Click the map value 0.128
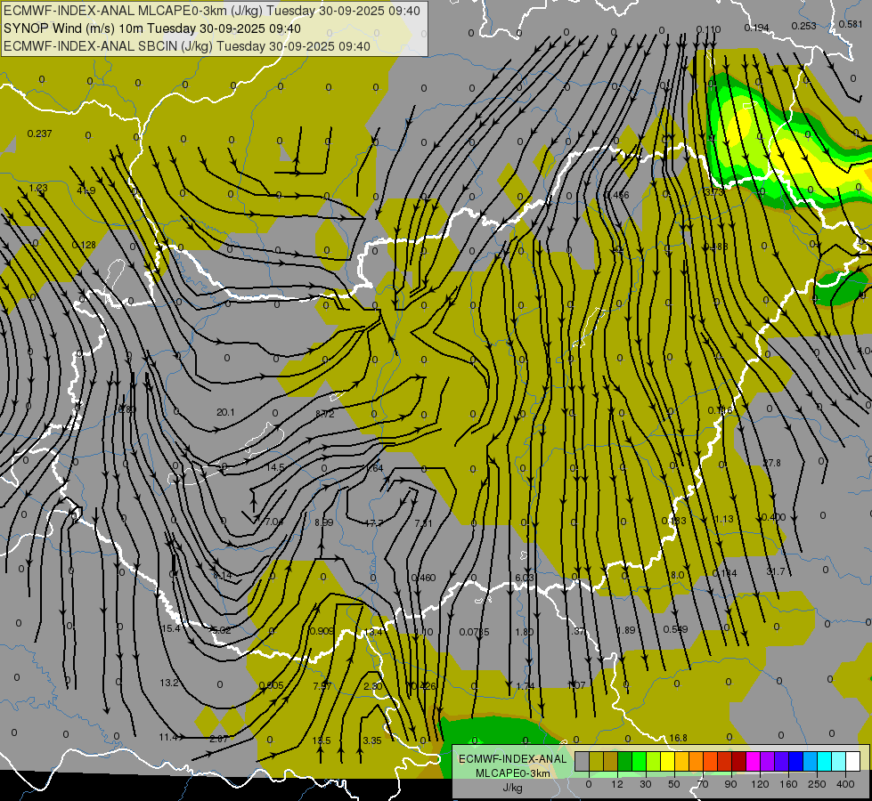This screenshot has width=872, height=801. pos(84,245)
